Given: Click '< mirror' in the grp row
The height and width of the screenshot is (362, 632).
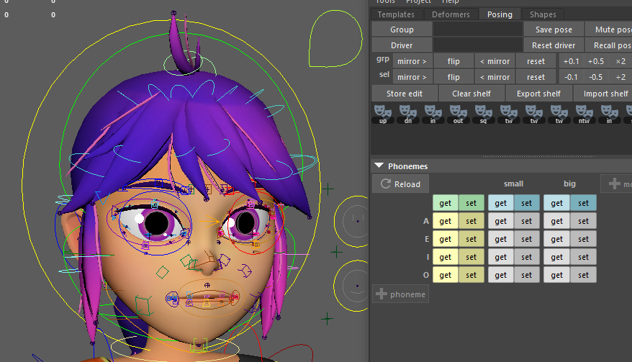Looking at the screenshot, I should (495, 61).
